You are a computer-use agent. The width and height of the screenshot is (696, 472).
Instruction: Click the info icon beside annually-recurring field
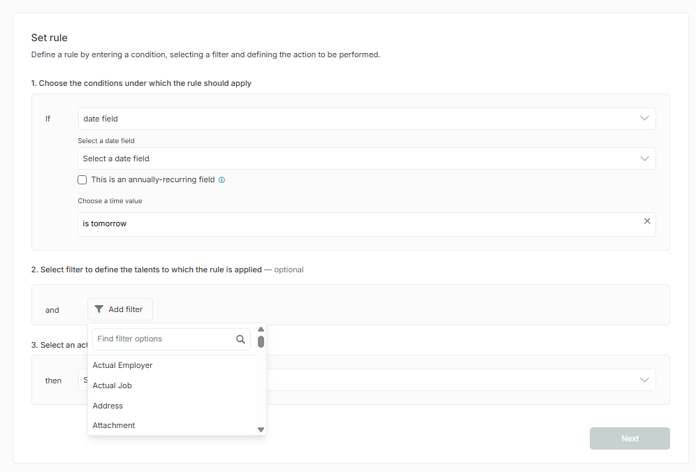[222, 180]
